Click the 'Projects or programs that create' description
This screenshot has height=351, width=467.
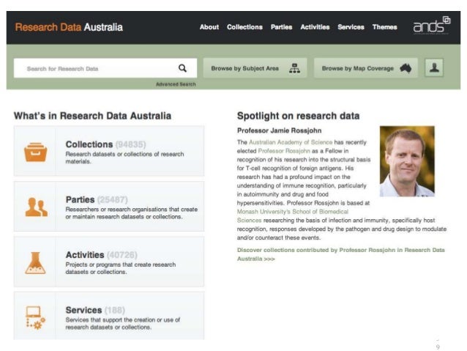120,268
